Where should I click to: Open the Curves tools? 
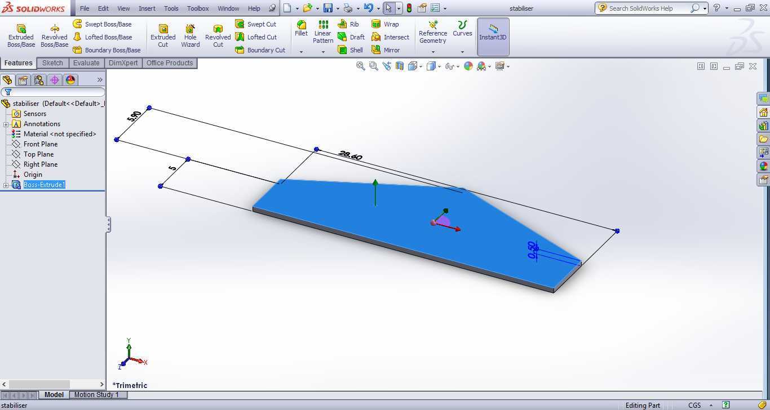(x=462, y=29)
